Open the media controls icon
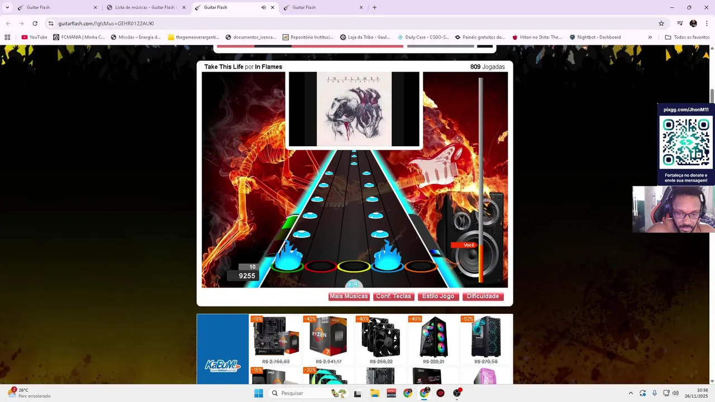Screen dimensions: 715x402 [x=680, y=23]
